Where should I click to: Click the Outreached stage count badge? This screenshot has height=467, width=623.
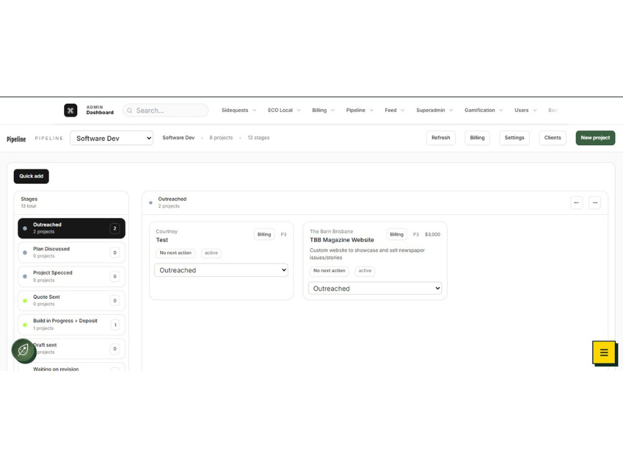click(115, 229)
